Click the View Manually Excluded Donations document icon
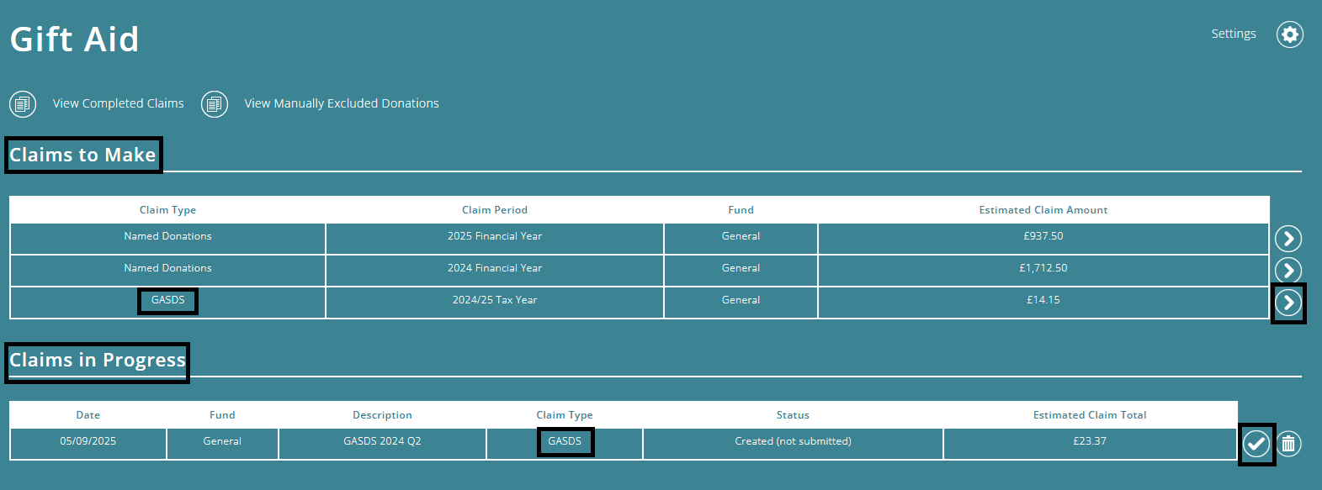 point(215,104)
